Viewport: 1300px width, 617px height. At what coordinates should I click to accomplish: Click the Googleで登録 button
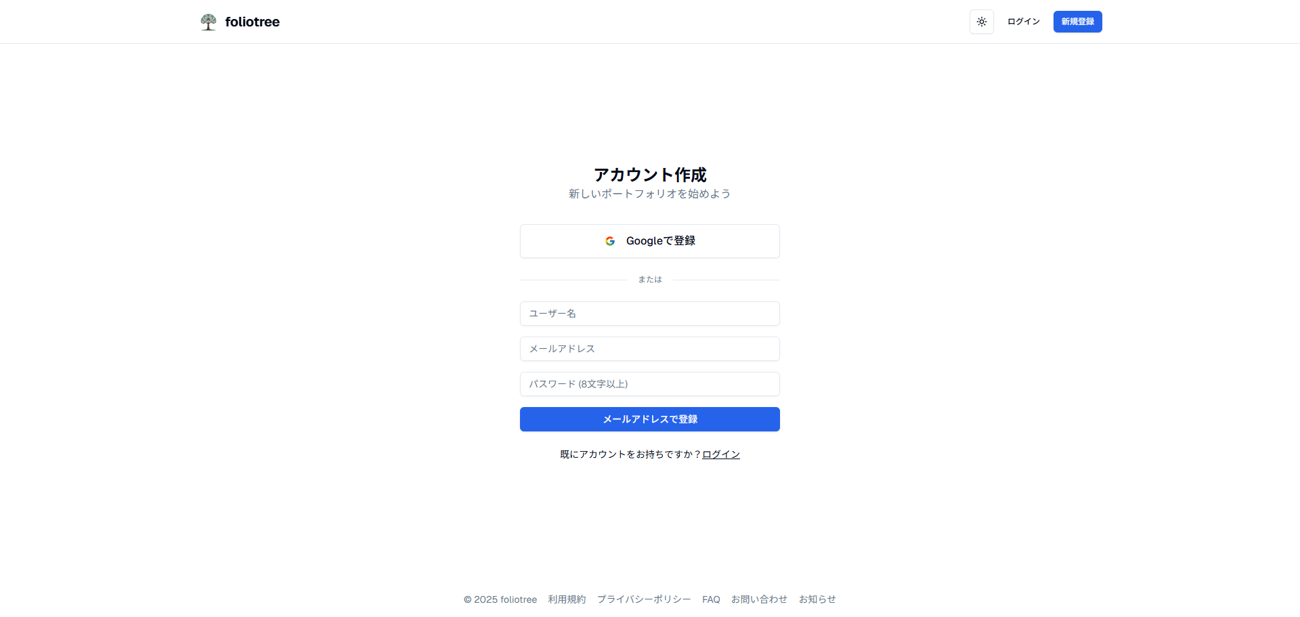650,241
